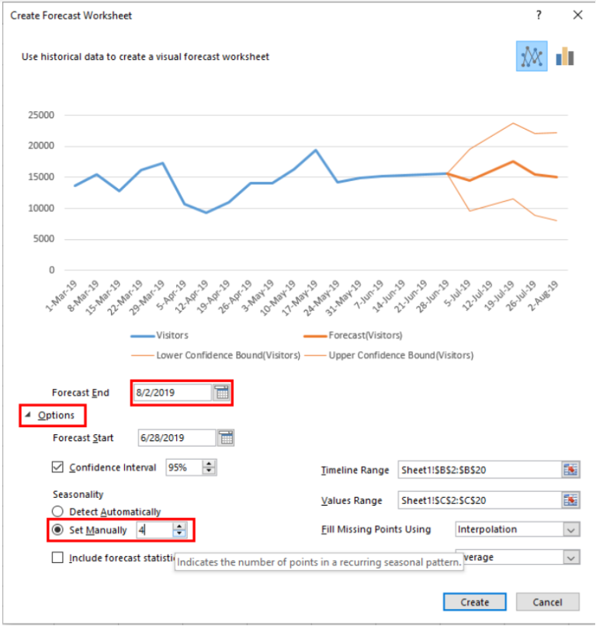Click the Create button
The width and height of the screenshot is (596, 626).
click(x=474, y=602)
